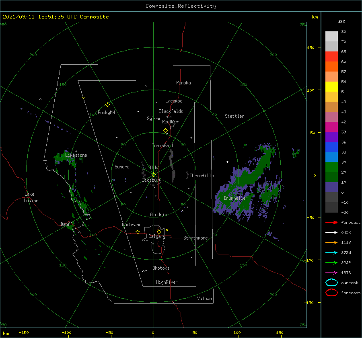Click the Okotoks city label

(161, 268)
